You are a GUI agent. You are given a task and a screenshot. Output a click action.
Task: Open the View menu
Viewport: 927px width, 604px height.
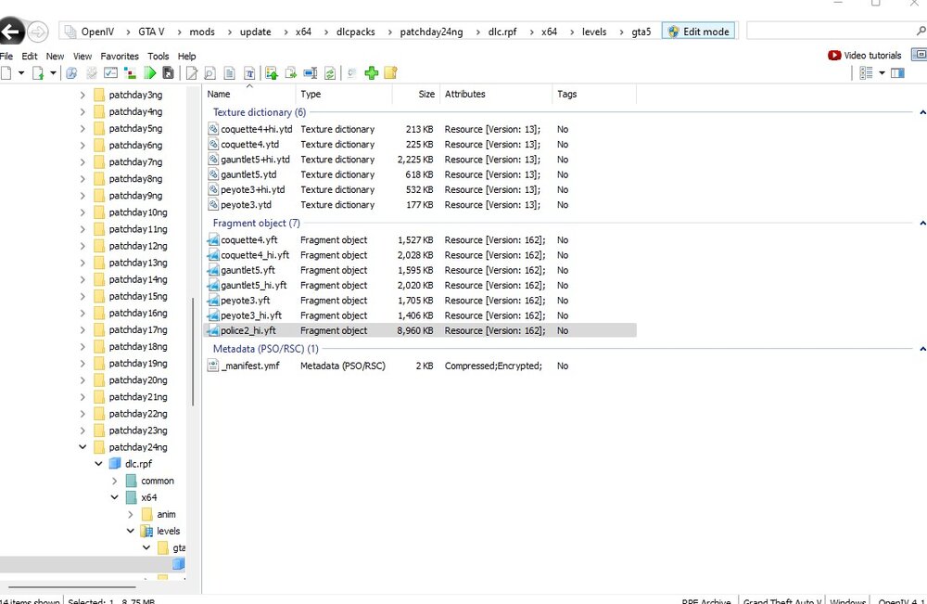point(83,57)
